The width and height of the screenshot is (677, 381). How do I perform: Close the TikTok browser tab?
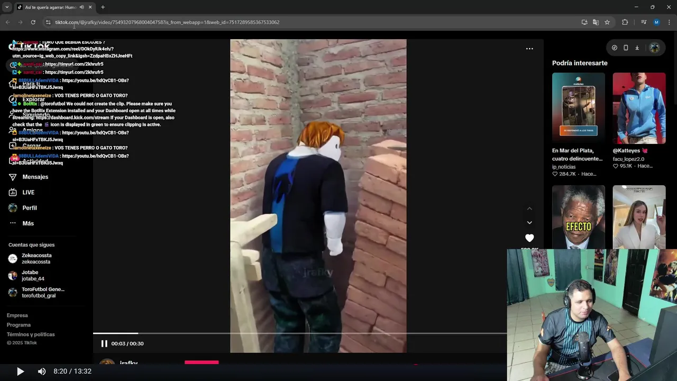(x=90, y=7)
